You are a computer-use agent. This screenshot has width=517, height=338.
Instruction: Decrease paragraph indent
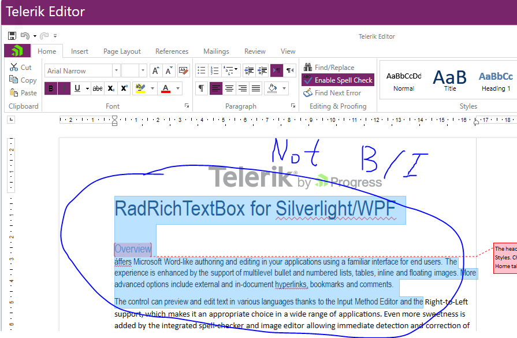249,70
